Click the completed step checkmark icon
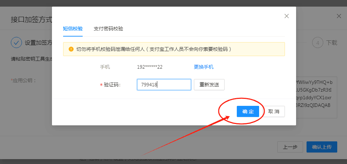The width and height of the screenshot is (347, 164). click(16, 43)
